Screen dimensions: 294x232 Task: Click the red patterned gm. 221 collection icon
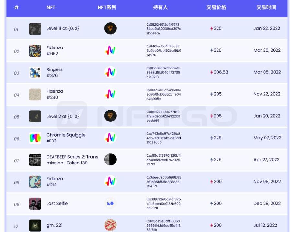point(110,225)
